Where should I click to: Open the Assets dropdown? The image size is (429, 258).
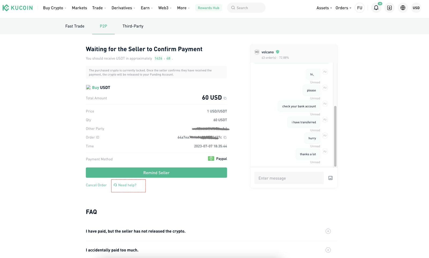point(324,8)
